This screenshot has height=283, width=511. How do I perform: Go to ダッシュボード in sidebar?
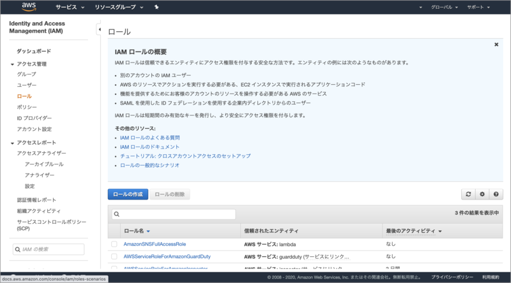tap(34, 51)
